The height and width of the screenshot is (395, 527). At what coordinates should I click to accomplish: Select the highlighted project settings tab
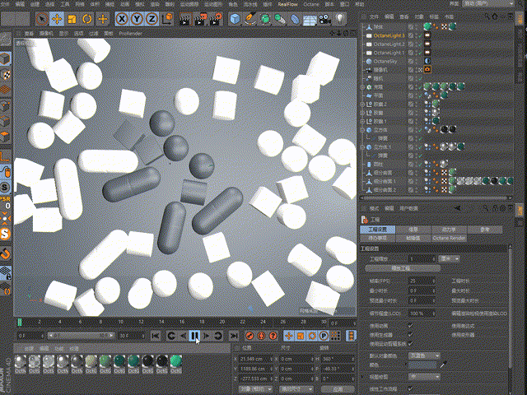[x=377, y=230]
